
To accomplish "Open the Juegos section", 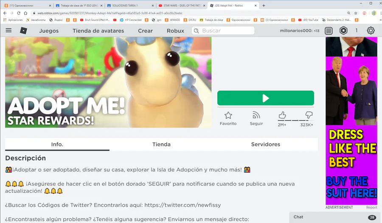I will coord(49,31).
